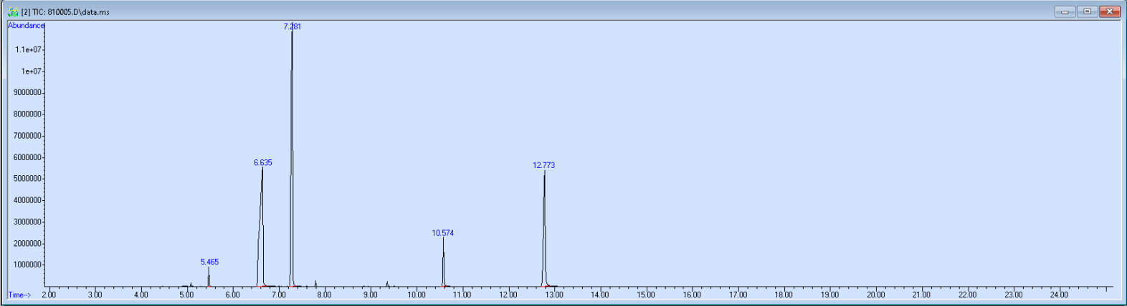Click the 3.00 time axis label

(95, 295)
